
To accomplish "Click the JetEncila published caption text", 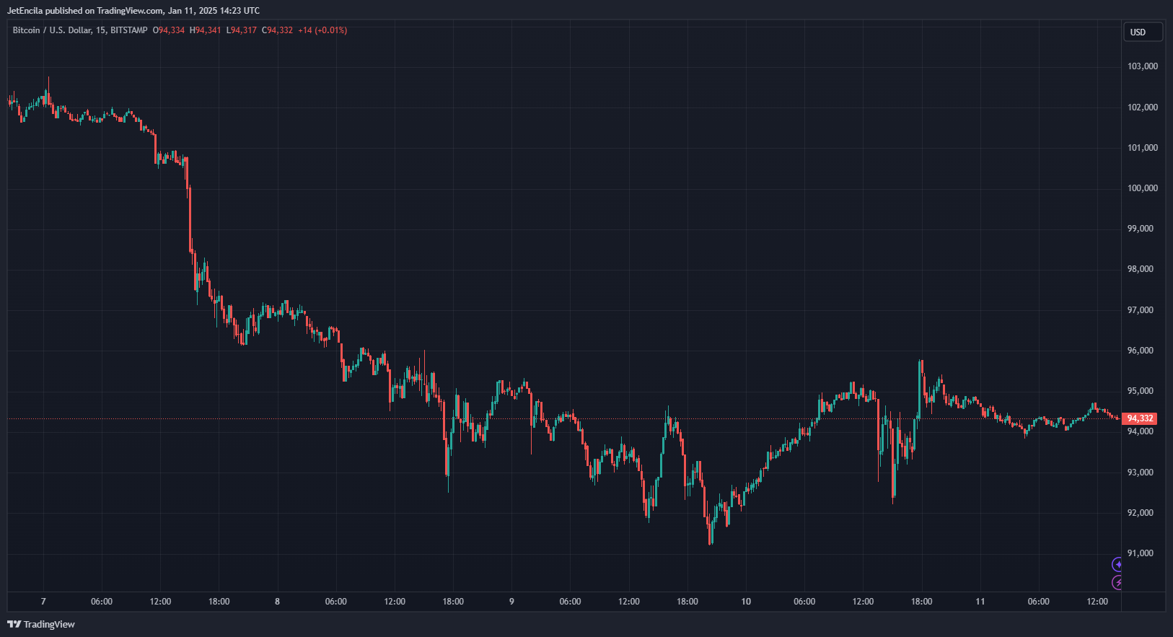I will coord(133,11).
